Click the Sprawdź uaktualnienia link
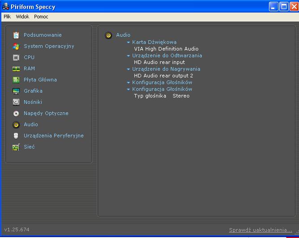Screen dimensions: 299x238 click(x=260, y=230)
